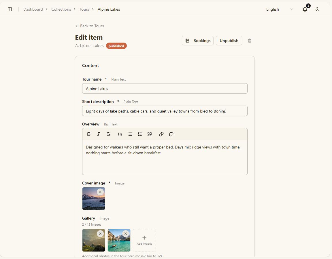Insert H2 heading in Overview
This screenshot has width=332, height=259.
[x=120, y=134]
